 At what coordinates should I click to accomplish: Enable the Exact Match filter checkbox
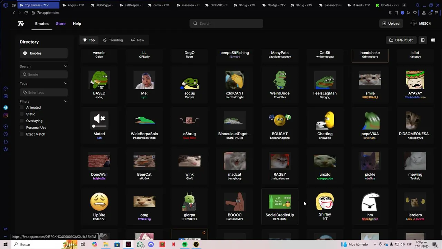click(22, 134)
